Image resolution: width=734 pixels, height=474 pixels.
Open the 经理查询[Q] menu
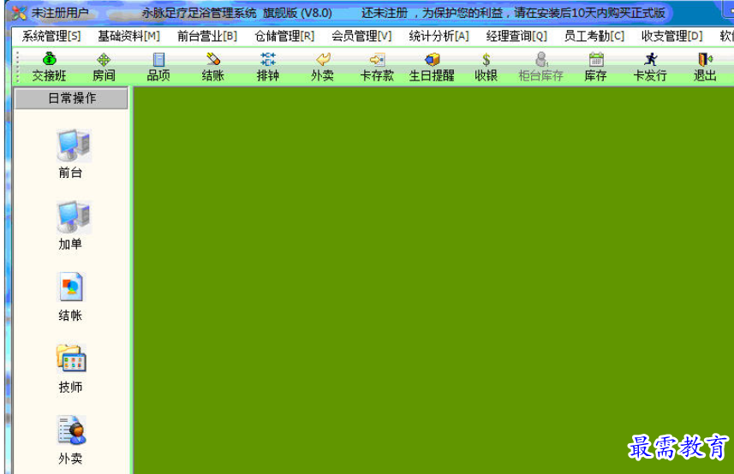click(516, 36)
